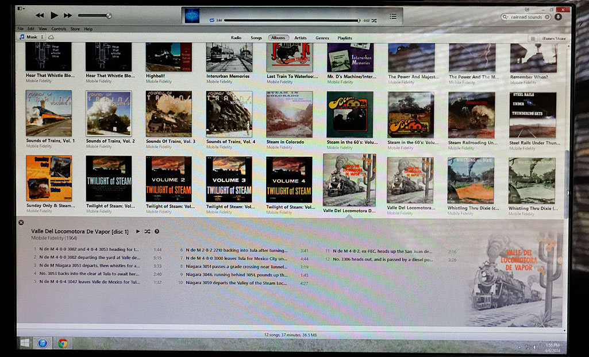Open the Highball! album
The height and width of the screenshot is (357, 589).
click(169, 57)
